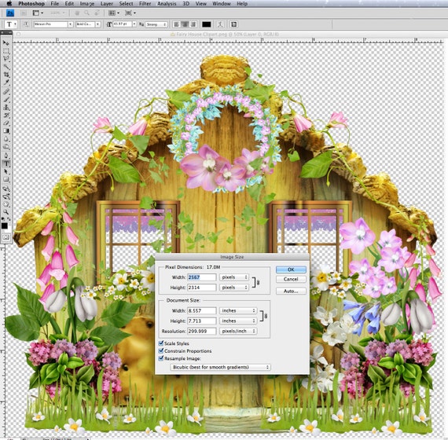Click the Auto... button

291,291
